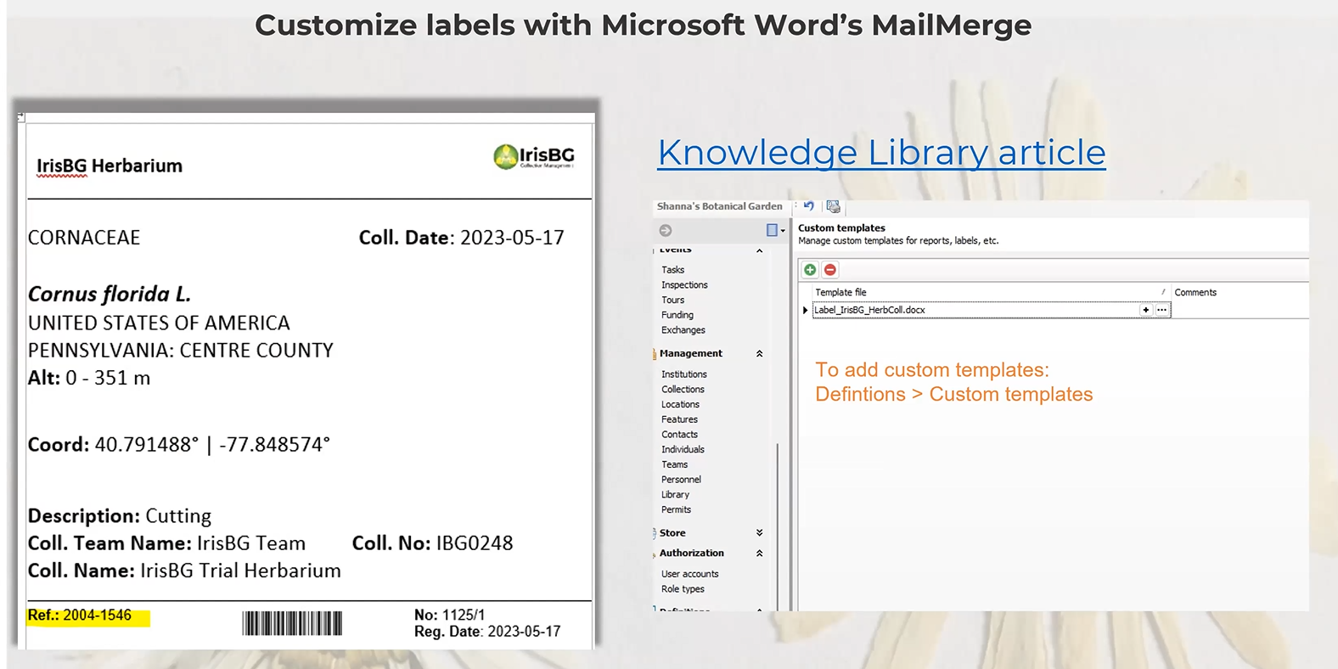Sort by the Template file column header
The image size is (1338, 669).
pyautogui.click(x=990, y=292)
